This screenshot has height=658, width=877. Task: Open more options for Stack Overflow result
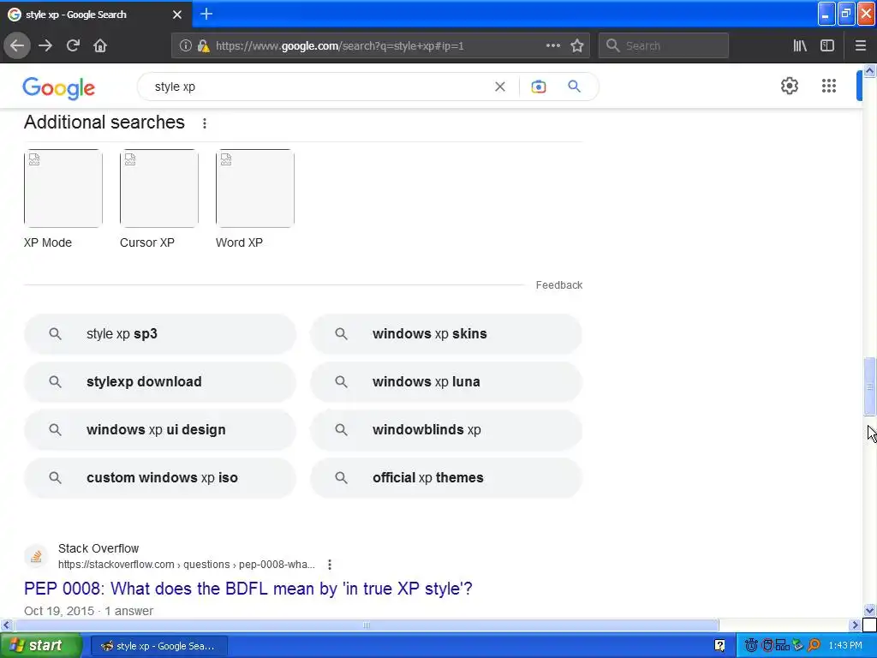tap(330, 565)
